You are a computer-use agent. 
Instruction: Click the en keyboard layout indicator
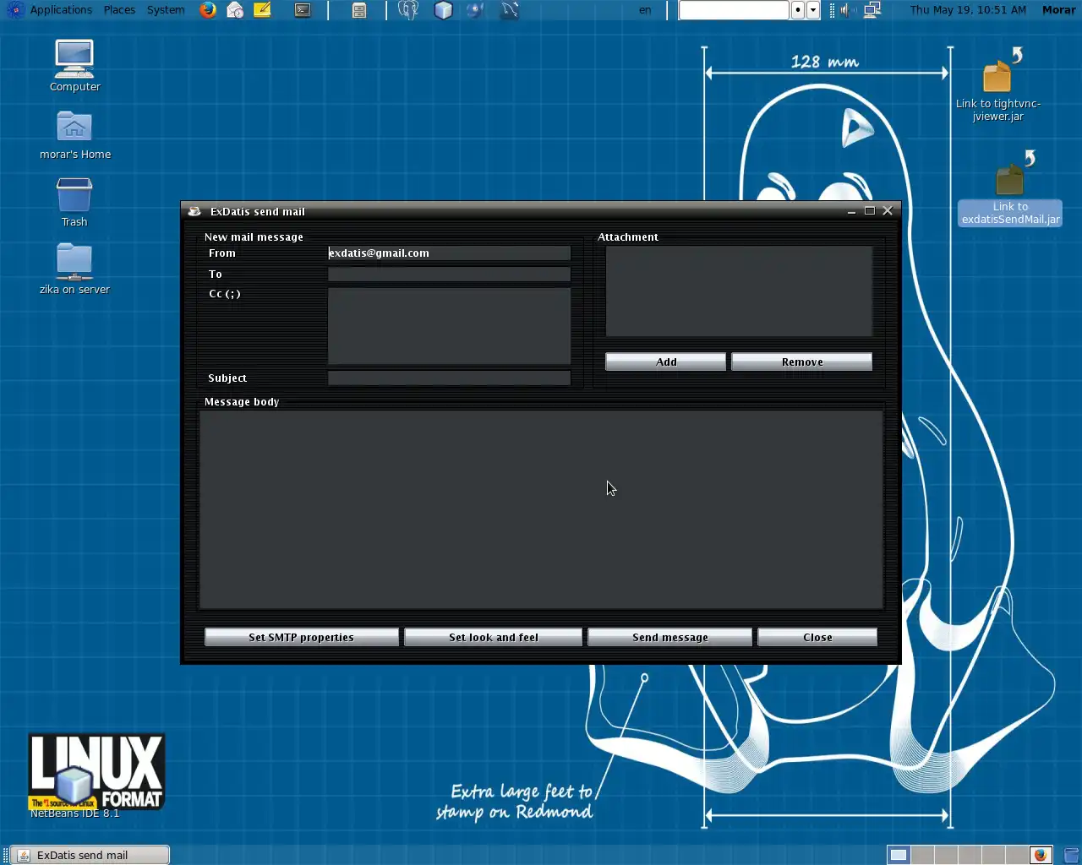[645, 10]
